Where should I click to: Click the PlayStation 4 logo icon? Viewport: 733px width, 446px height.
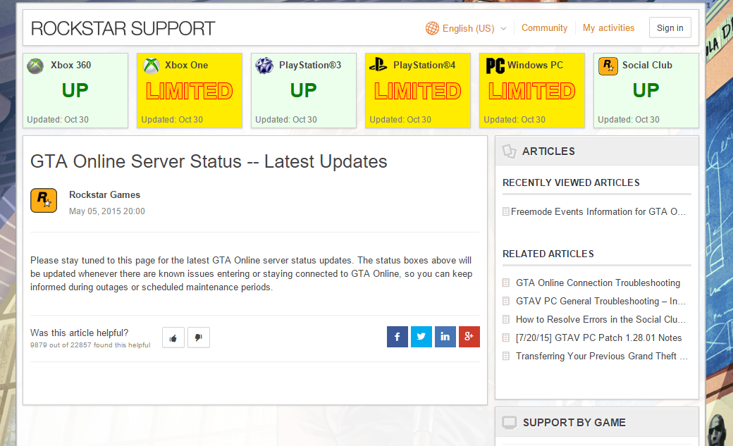pyautogui.click(x=378, y=65)
